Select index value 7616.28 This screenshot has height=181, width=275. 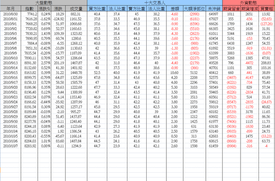tap(31, 19)
